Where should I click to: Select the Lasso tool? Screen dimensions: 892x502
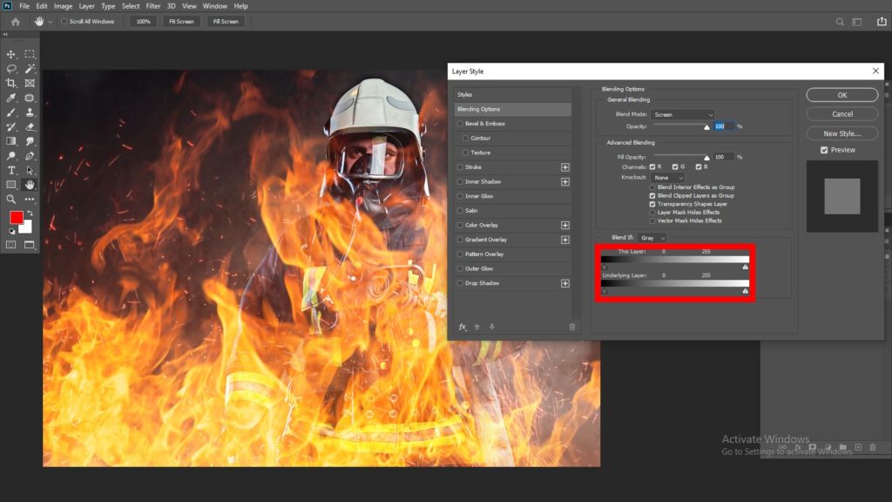[10, 69]
